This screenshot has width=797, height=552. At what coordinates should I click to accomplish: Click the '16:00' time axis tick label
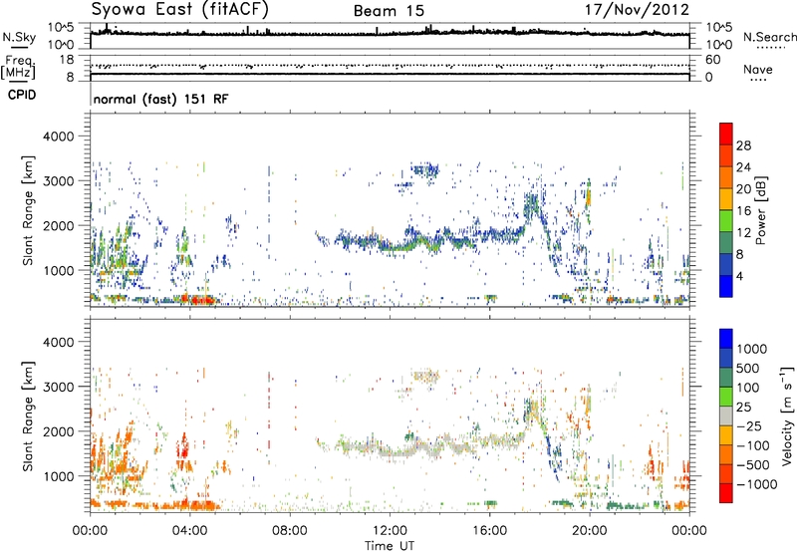(489, 531)
